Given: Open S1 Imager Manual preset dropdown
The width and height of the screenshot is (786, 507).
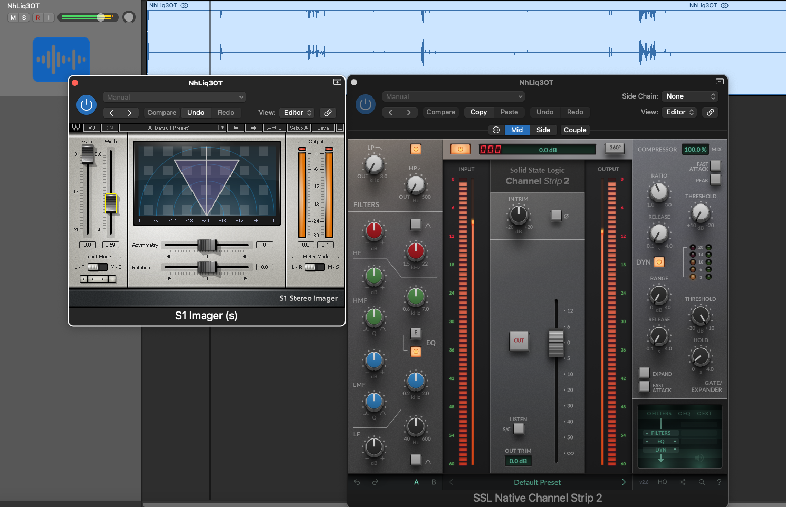Looking at the screenshot, I should 175,97.
